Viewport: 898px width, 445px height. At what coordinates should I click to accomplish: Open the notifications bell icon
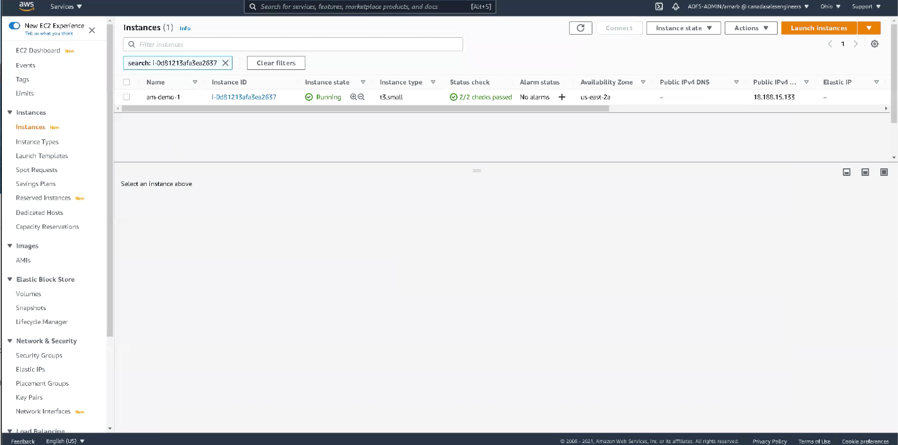[x=676, y=7]
